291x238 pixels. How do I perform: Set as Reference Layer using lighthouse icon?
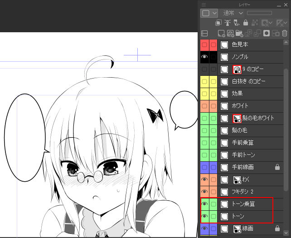[x=228, y=23]
